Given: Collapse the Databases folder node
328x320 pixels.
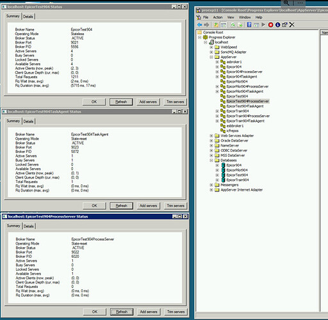Looking at the screenshot, I should pyautogui.click(x=211, y=160).
